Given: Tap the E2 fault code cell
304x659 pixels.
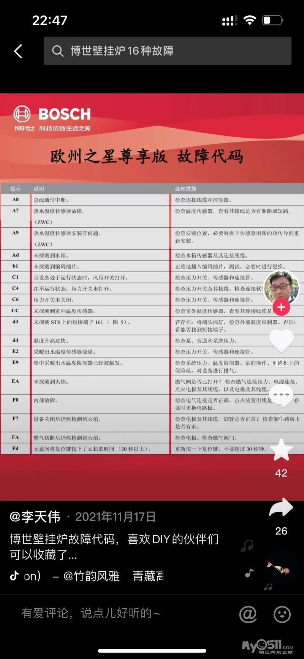Looking at the screenshot, I should 15,351.
